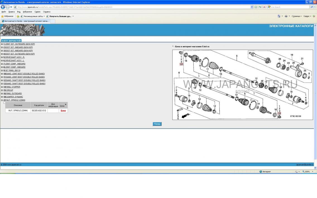Stop loading with the red X icon
317x198 pixels.
tap(264, 7)
